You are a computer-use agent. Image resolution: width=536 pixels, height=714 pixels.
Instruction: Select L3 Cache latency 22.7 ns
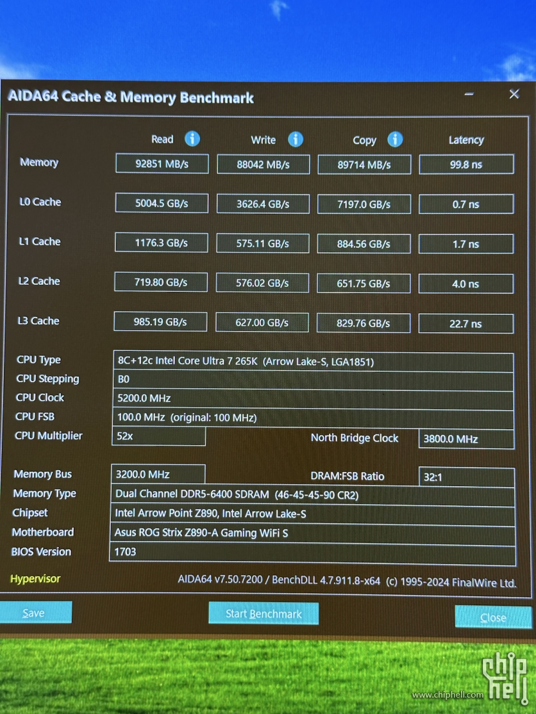point(466,323)
